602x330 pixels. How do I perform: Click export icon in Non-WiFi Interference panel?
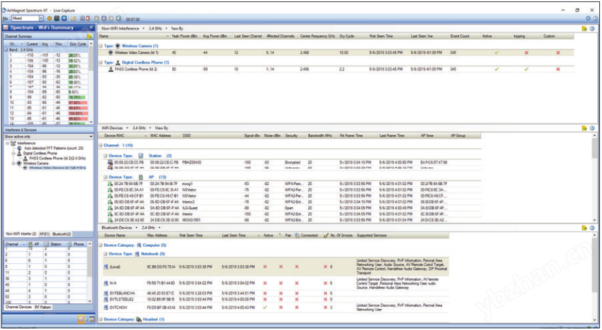coord(584,29)
